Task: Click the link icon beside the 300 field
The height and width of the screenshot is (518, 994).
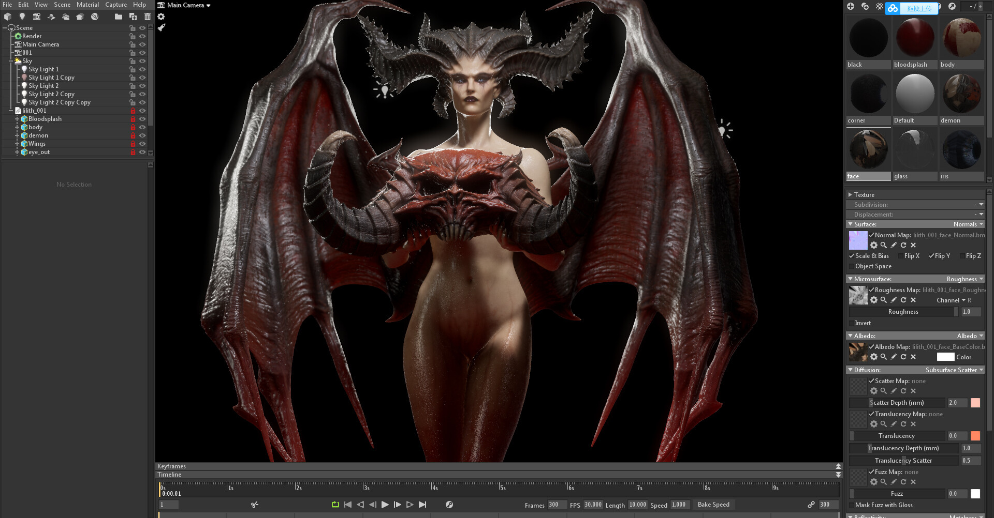Action: (811, 505)
